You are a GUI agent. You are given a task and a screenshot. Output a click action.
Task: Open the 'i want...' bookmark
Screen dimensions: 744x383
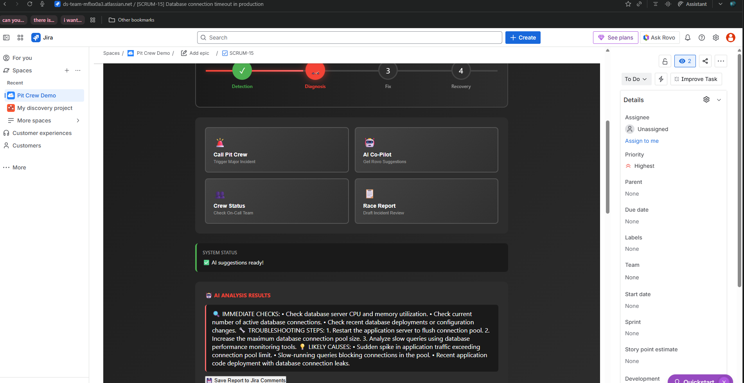pyautogui.click(x=73, y=20)
